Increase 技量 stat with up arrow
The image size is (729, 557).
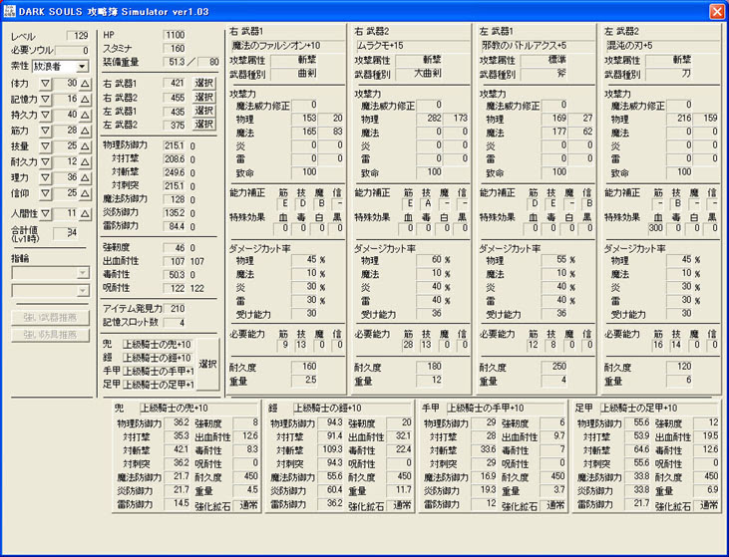85,146
